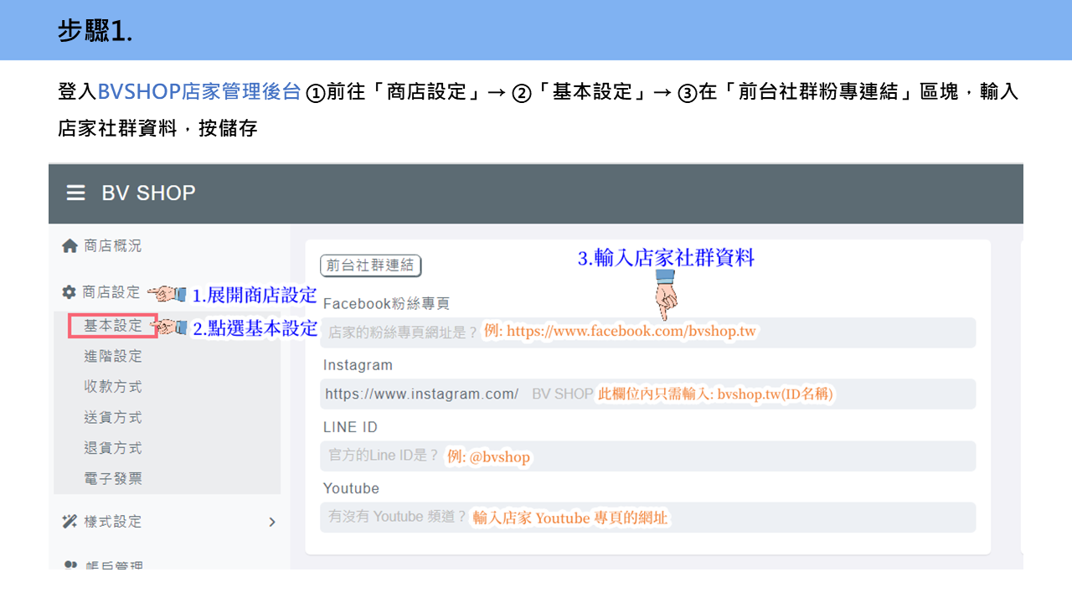The image size is (1072, 603).
Task: Collapse the 商店設定 menu section
Action: 111,292
